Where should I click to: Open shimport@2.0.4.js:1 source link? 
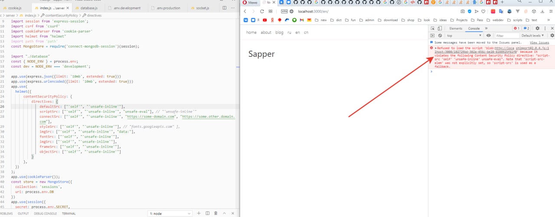tap(532, 48)
